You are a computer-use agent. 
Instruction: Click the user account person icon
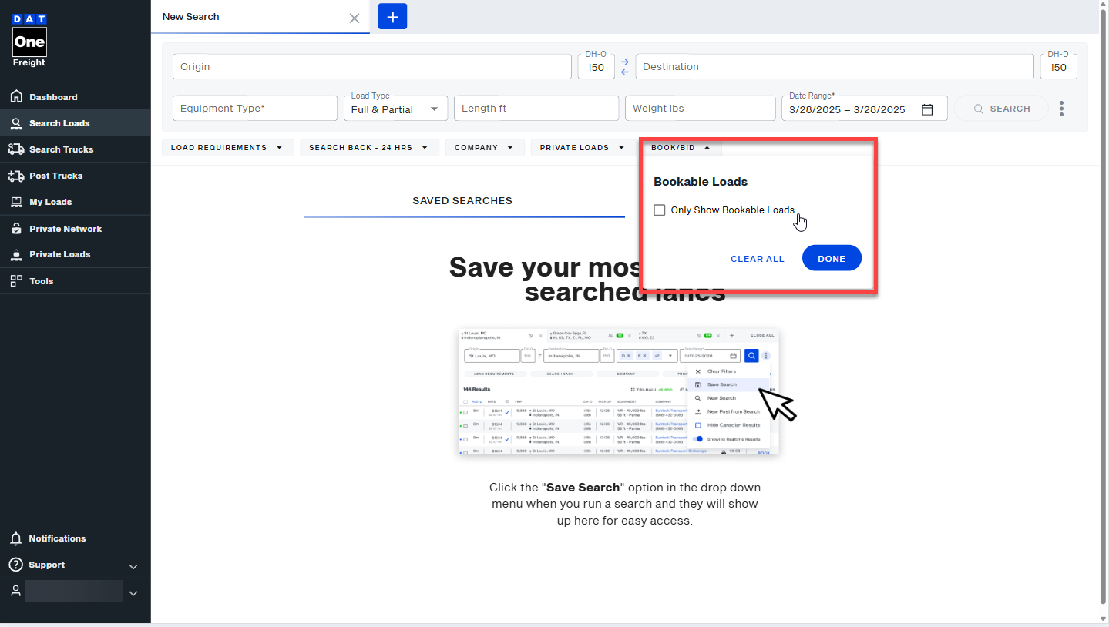tap(15, 591)
